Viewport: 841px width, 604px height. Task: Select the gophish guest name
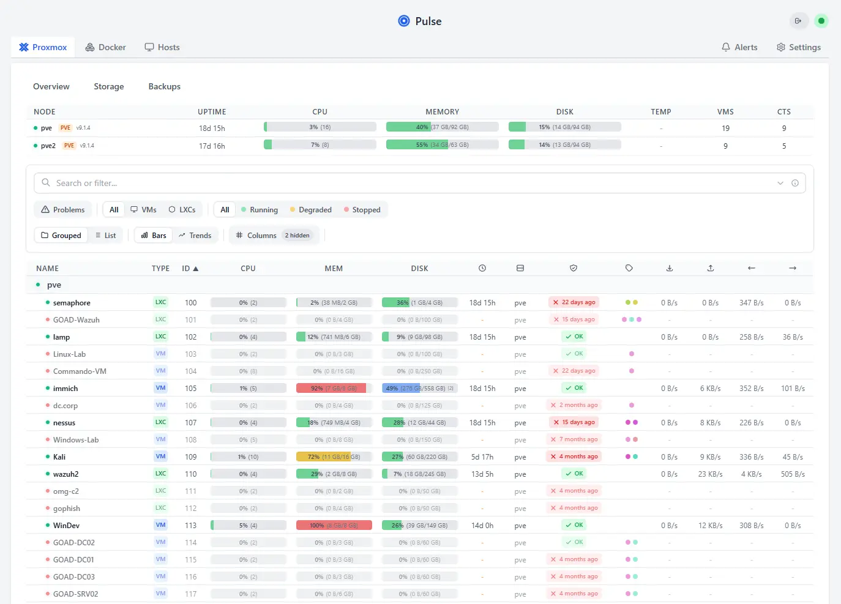67,508
